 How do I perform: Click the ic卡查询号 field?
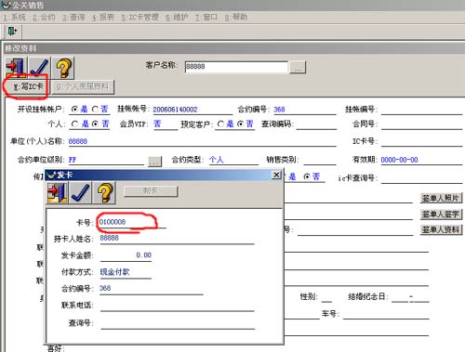(x=421, y=178)
